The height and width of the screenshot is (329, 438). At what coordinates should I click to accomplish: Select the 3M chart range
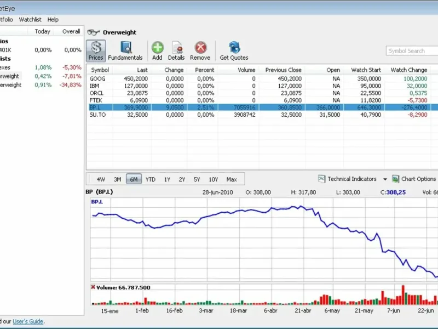coord(117,179)
